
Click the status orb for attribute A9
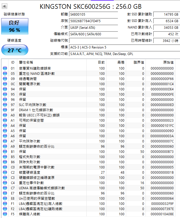[x=5, y=146]
